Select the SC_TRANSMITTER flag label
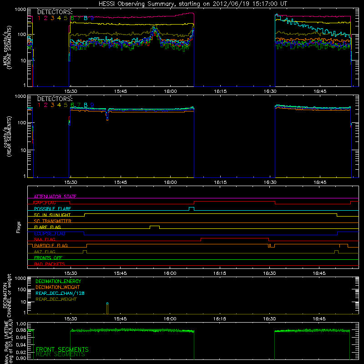 pyautogui.click(x=53, y=221)
